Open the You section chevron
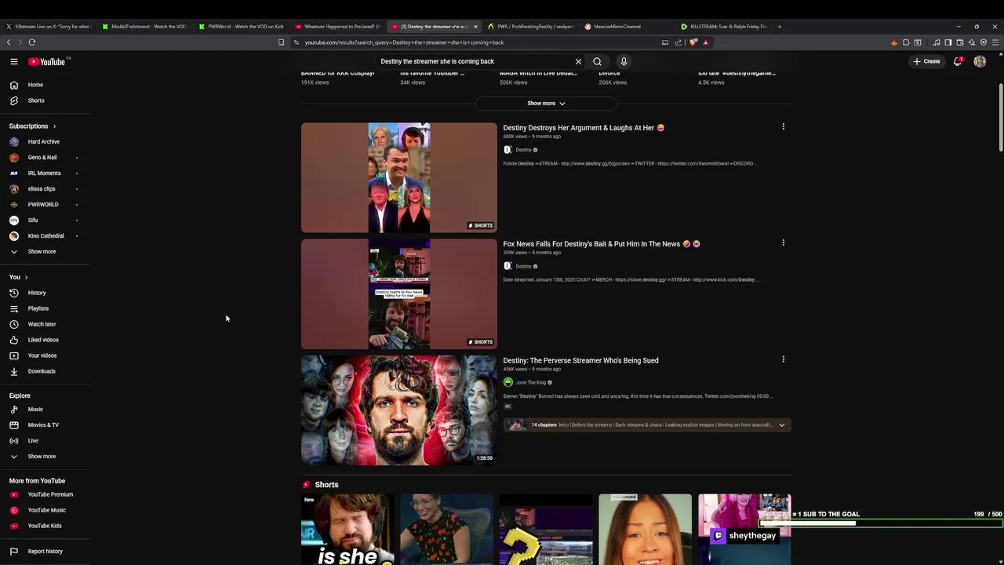Screen dimensions: 1004x565 point(26,277)
